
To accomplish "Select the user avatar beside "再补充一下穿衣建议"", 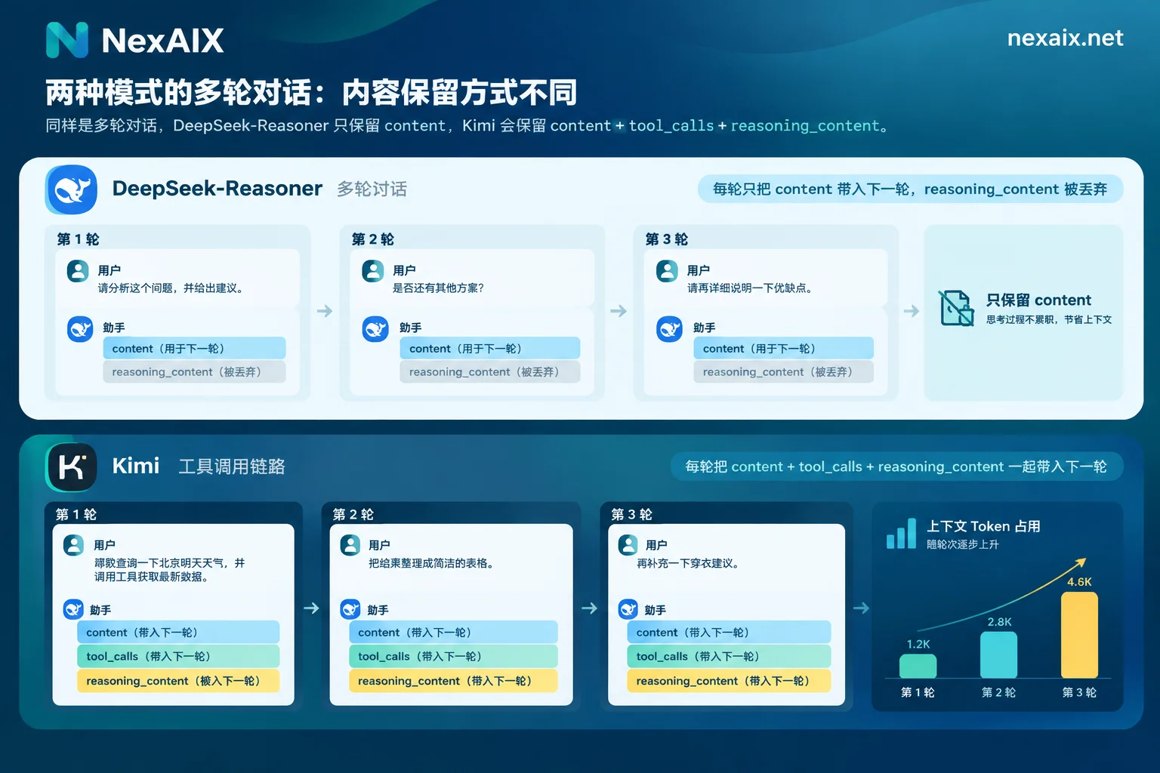I will pos(628,545).
